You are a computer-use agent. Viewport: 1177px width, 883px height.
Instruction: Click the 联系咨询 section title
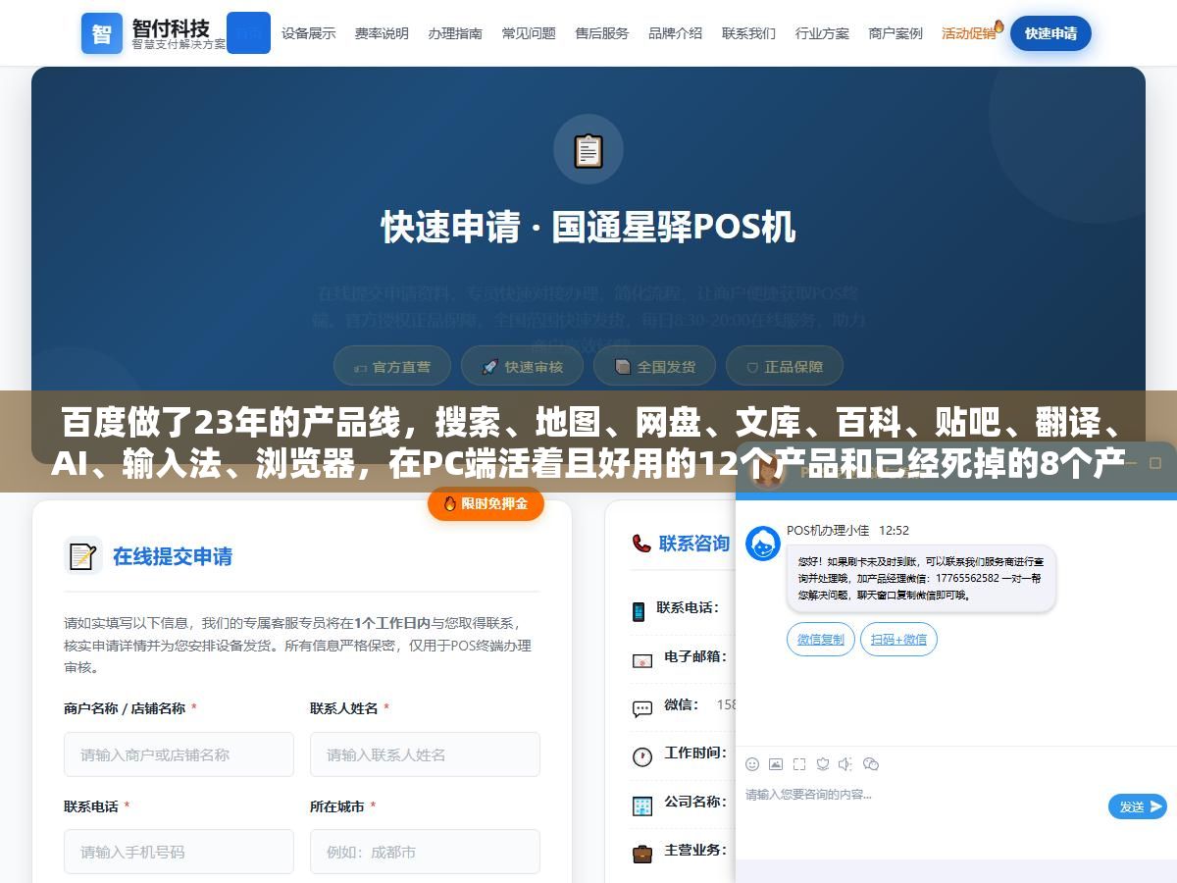tap(694, 544)
